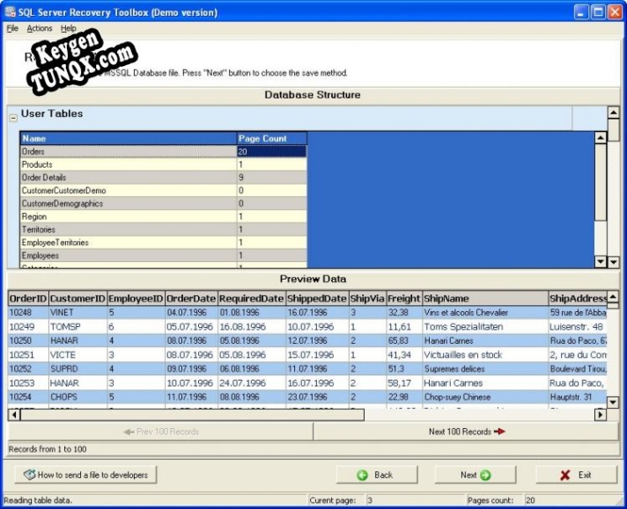Select the Order Details table row
The image size is (627, 509).
coord(164,178)
